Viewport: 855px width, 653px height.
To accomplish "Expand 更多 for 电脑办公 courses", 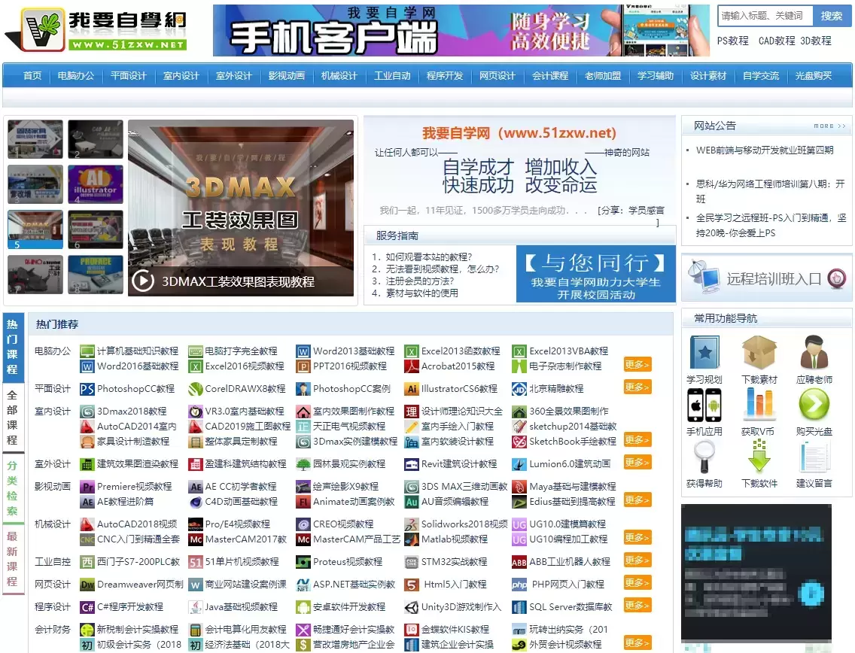I will click(x=637, y=365).
